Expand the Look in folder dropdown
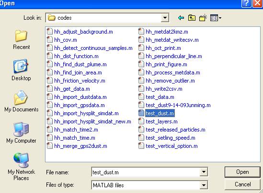263x193 pixels. tap(165, 18)
